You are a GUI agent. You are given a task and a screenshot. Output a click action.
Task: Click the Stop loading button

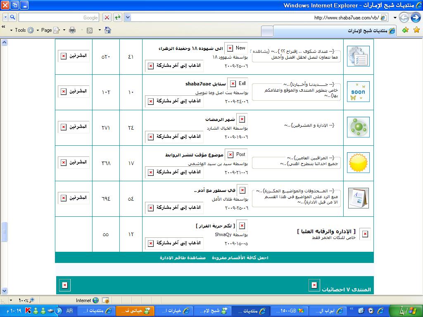tap(107, 17)
